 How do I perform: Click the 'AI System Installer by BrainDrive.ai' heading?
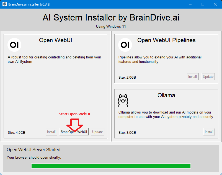(x=111, y=17)
